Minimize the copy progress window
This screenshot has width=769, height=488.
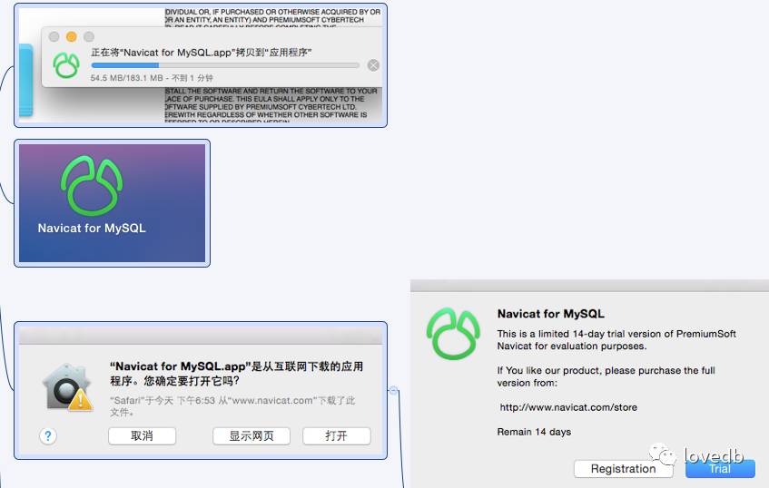click(71, 37)
